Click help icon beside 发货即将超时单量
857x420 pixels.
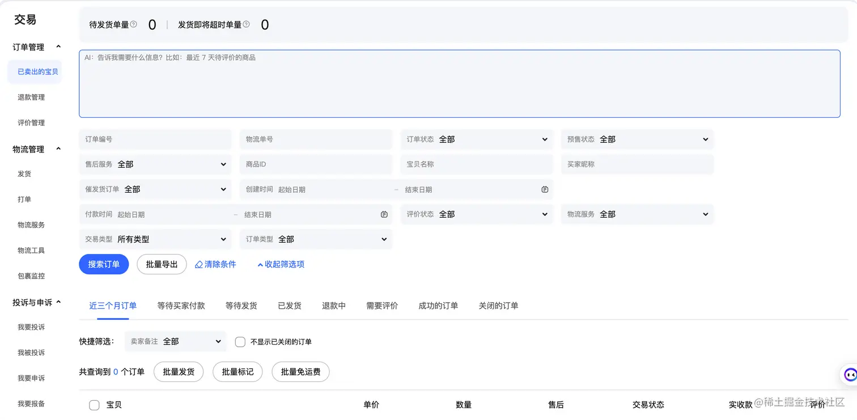[246, 24]
